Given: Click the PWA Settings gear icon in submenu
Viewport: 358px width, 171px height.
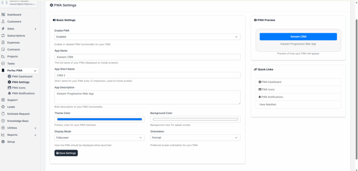Looking at the screenshot, I should (9, 82).
